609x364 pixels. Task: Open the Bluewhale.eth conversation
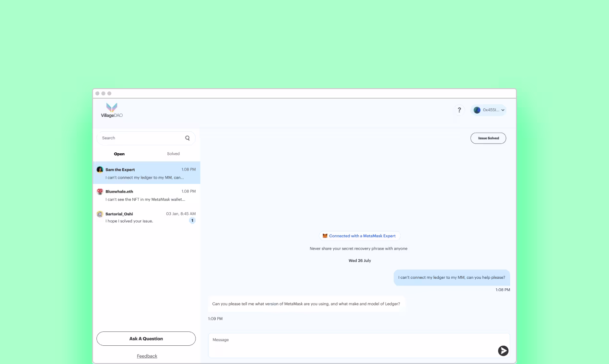coord(146,195)
